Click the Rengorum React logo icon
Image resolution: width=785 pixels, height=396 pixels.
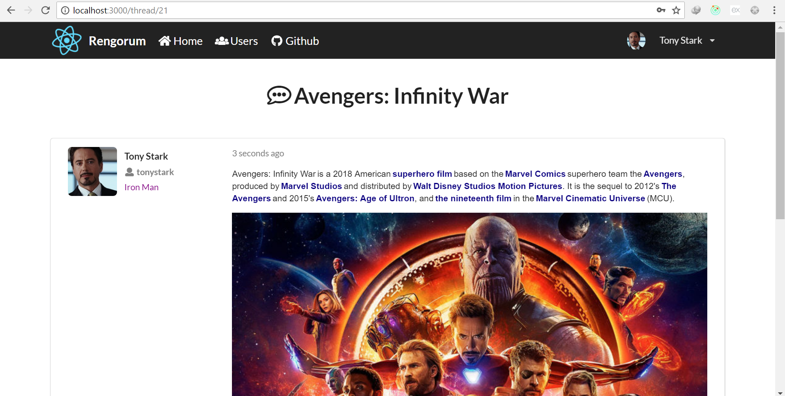click(67, 40)
